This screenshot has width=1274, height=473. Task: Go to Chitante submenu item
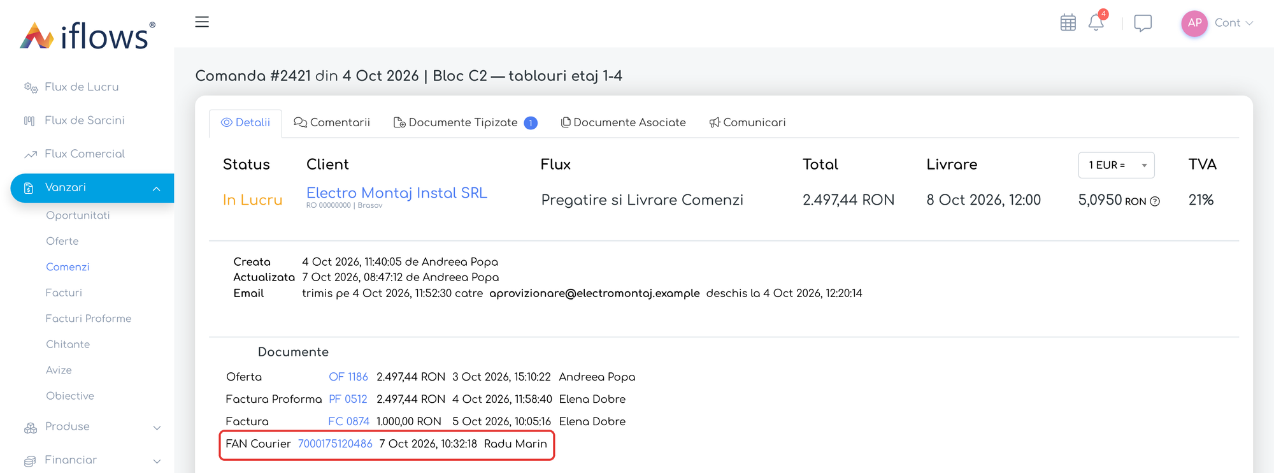(x=68, y=344)
